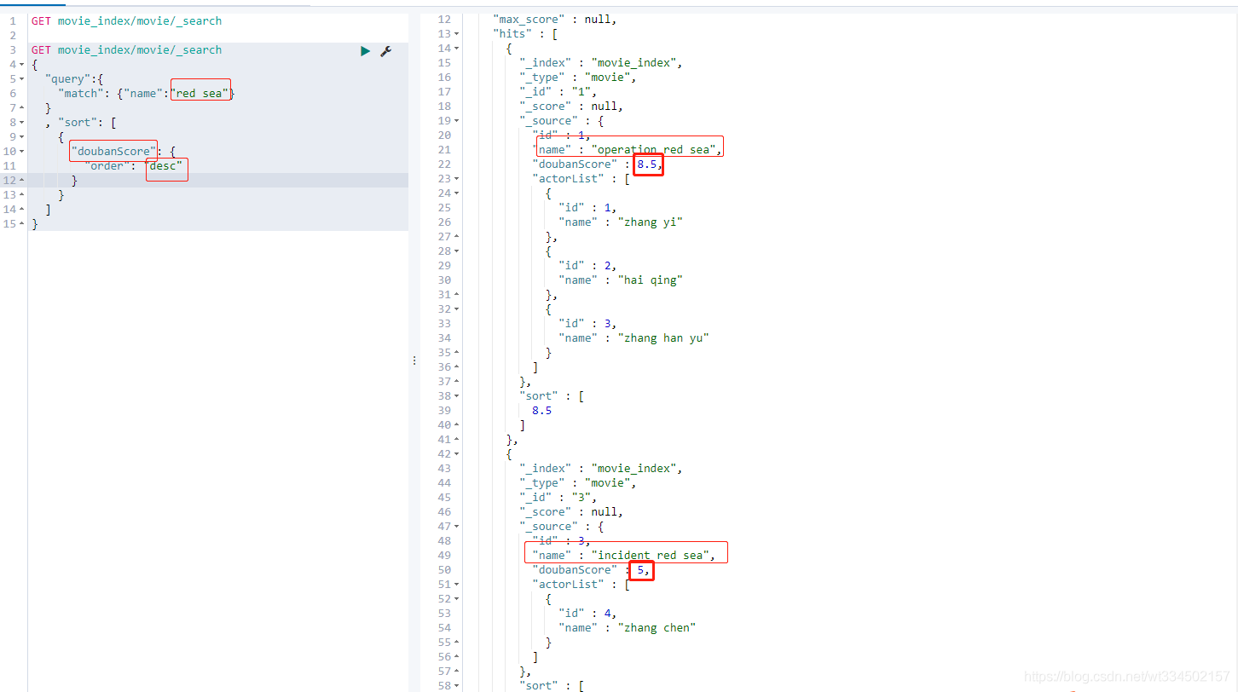Collapse the request body fold arrow at line 4
The image size is (1238, 692).
(20, 65)
